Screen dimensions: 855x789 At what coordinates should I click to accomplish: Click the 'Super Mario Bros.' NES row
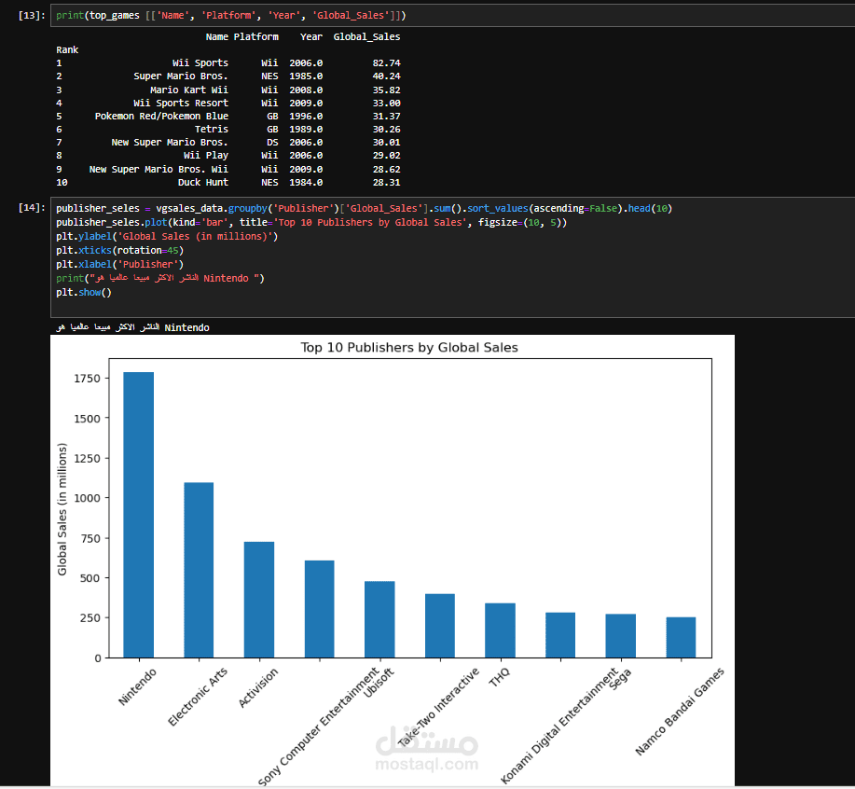click(x=228, y=76)
